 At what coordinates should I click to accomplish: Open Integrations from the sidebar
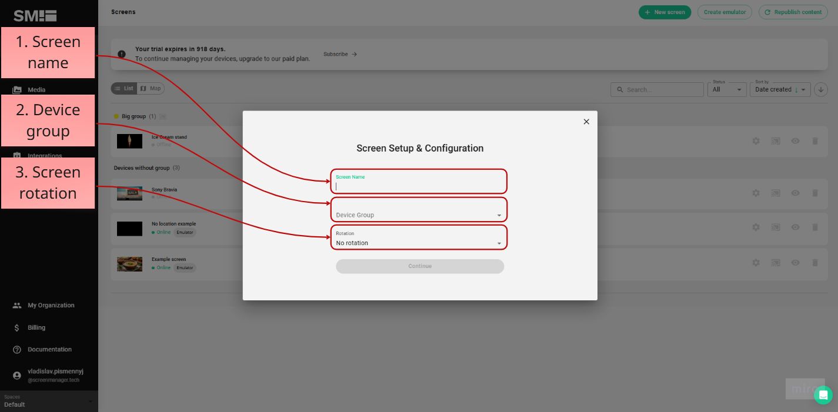[44, 155]
